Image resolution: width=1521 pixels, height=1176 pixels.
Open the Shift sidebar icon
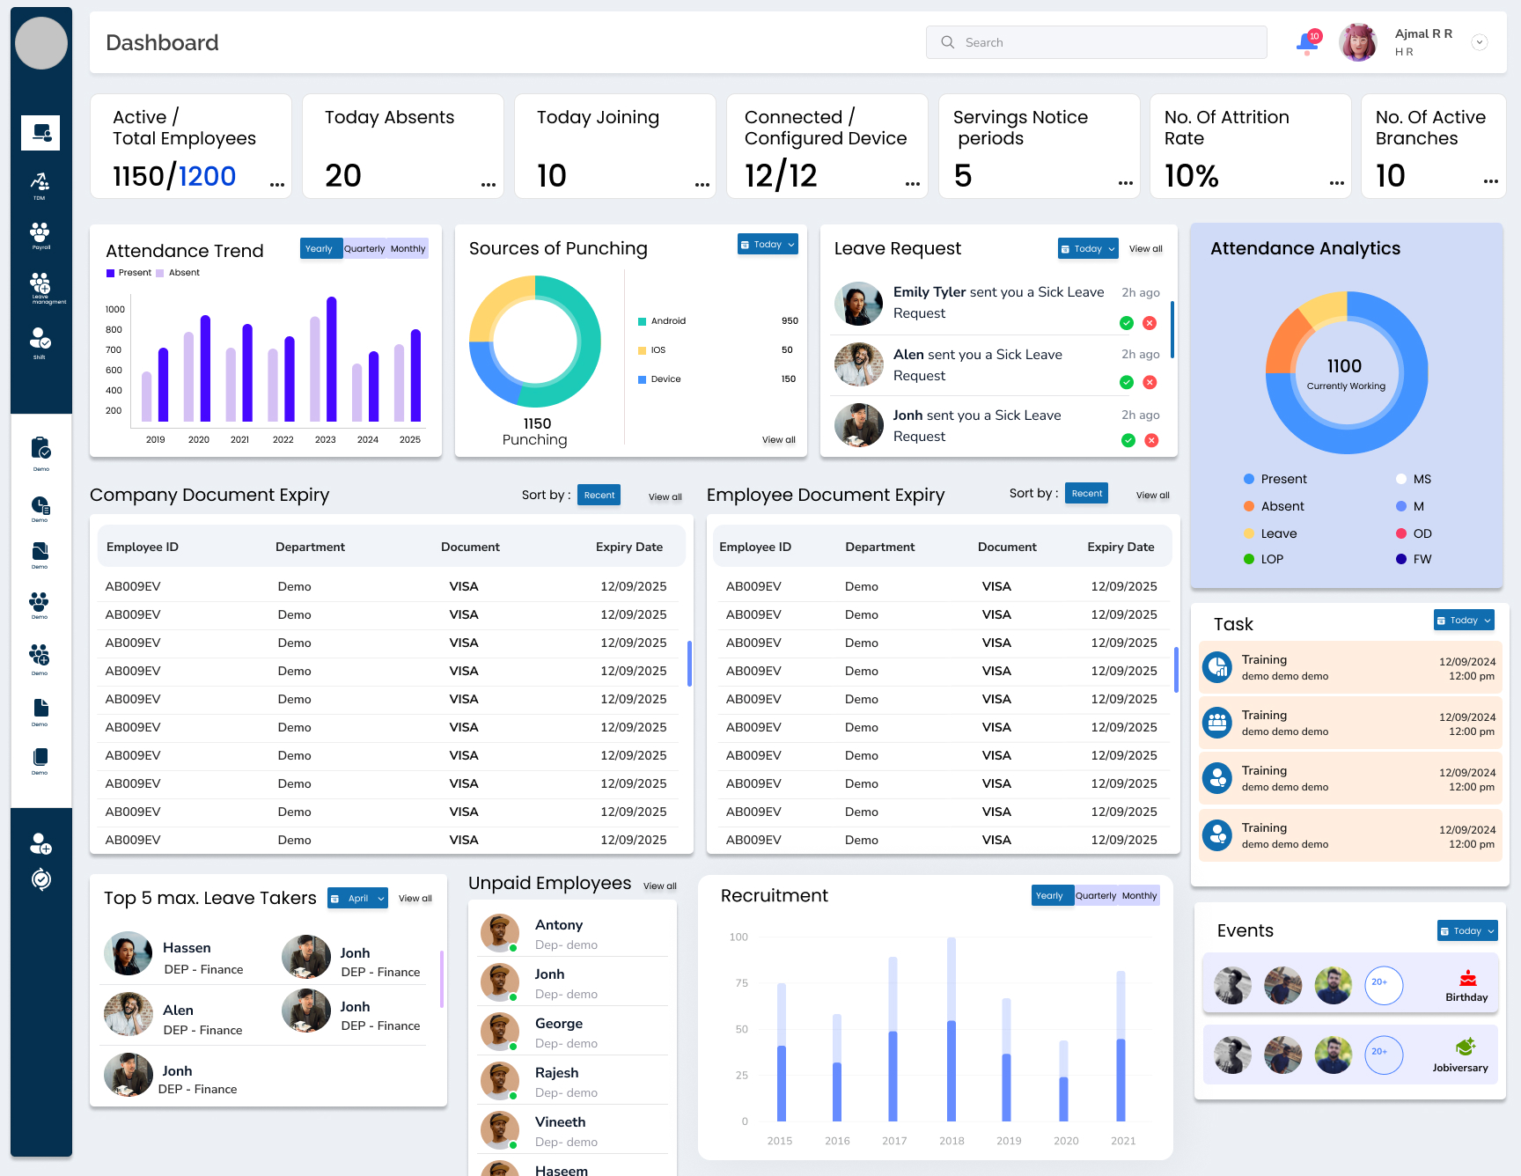pyautogui.click(x=40, y=343)
